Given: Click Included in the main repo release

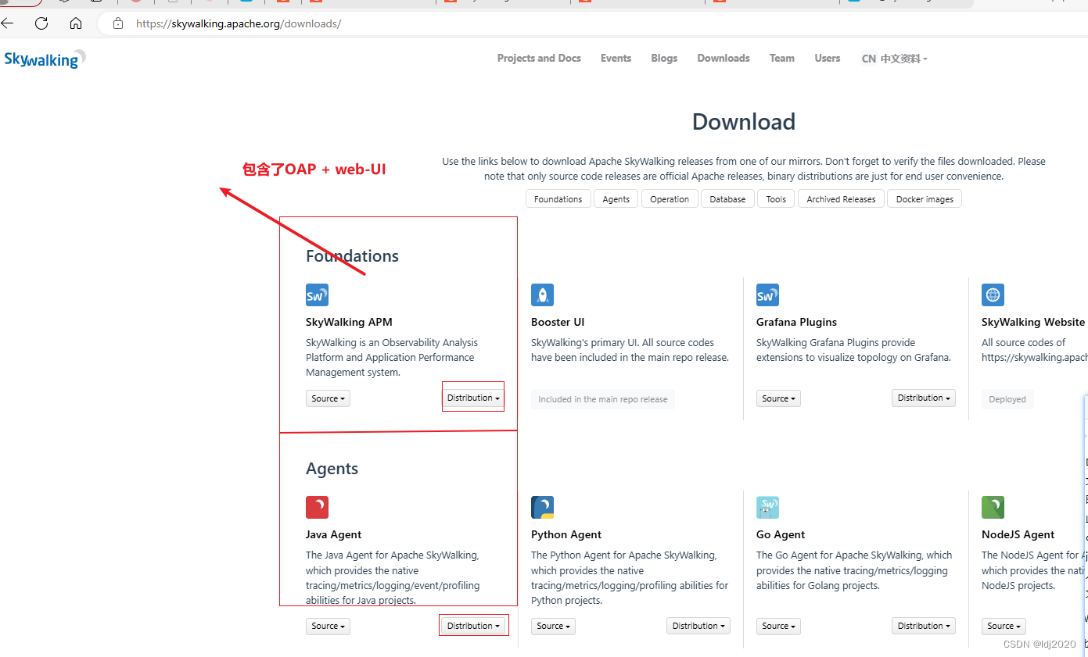Looking at the screenshot, I should coord(603,399).
